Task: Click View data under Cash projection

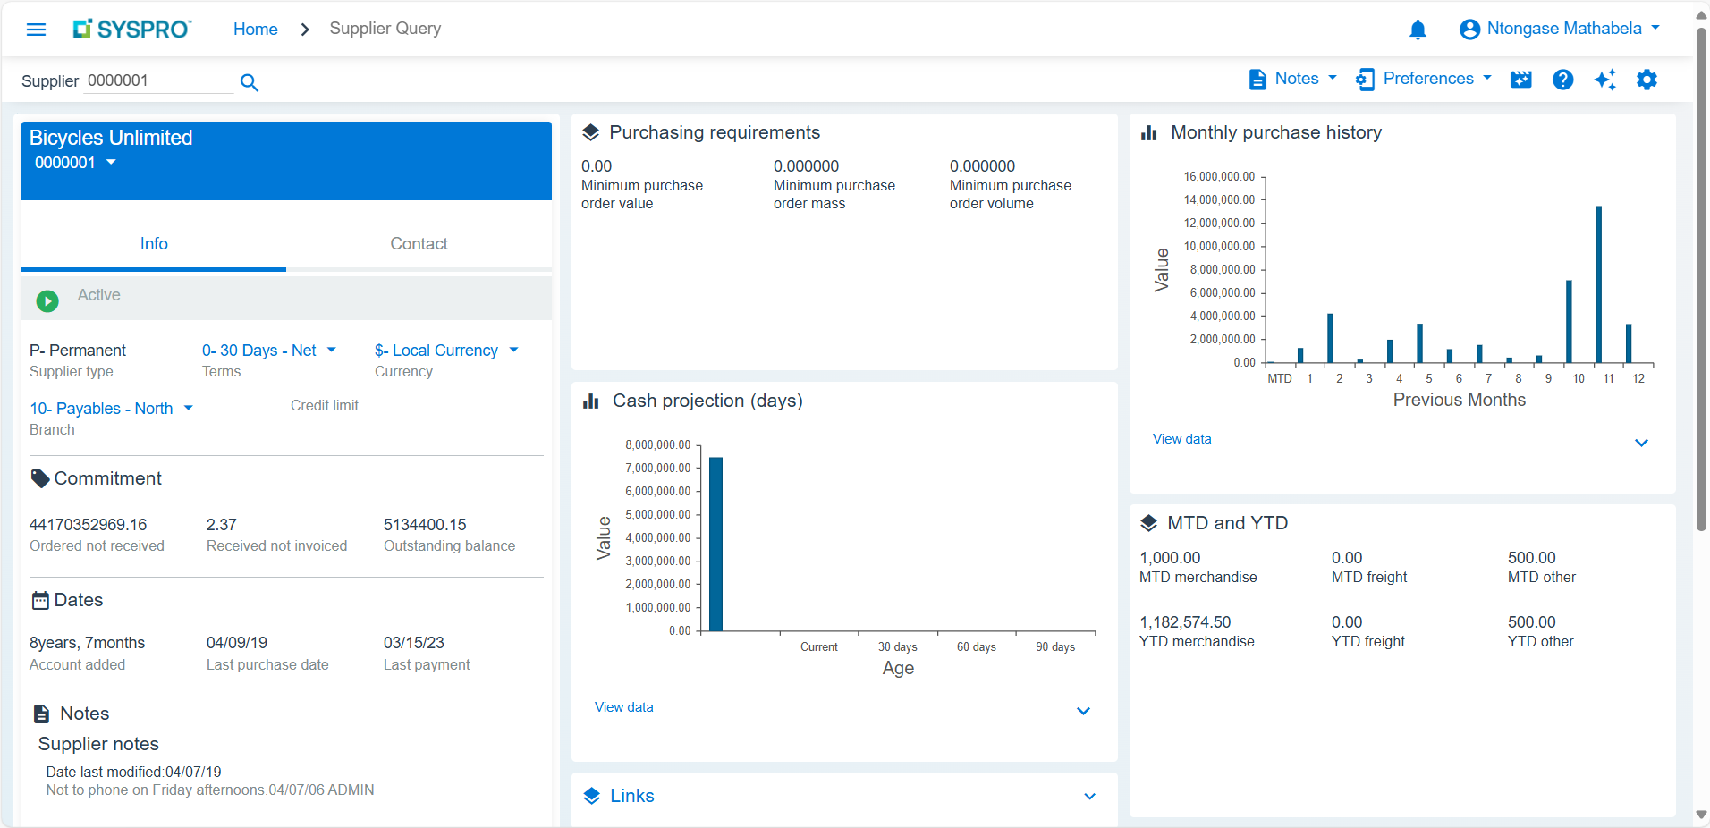Action: pos(623,707)
